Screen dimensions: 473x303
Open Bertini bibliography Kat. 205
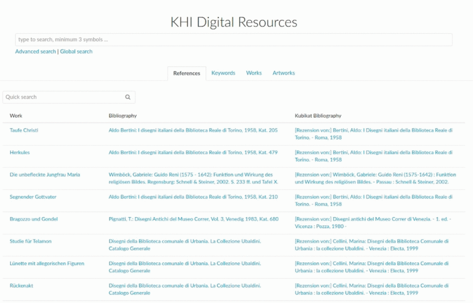(193, 130)
